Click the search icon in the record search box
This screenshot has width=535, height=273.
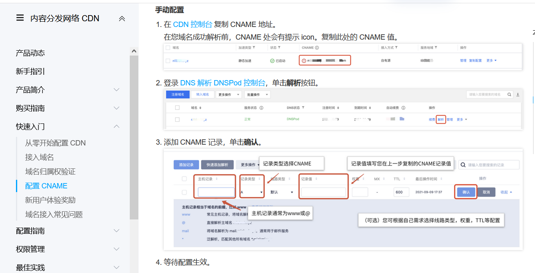tap(463, 165)
